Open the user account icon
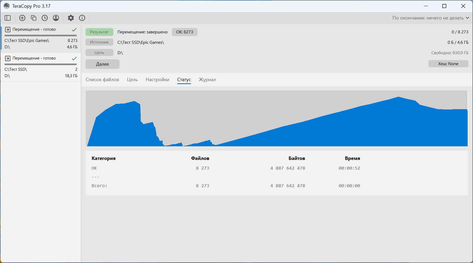 (56, 18)
